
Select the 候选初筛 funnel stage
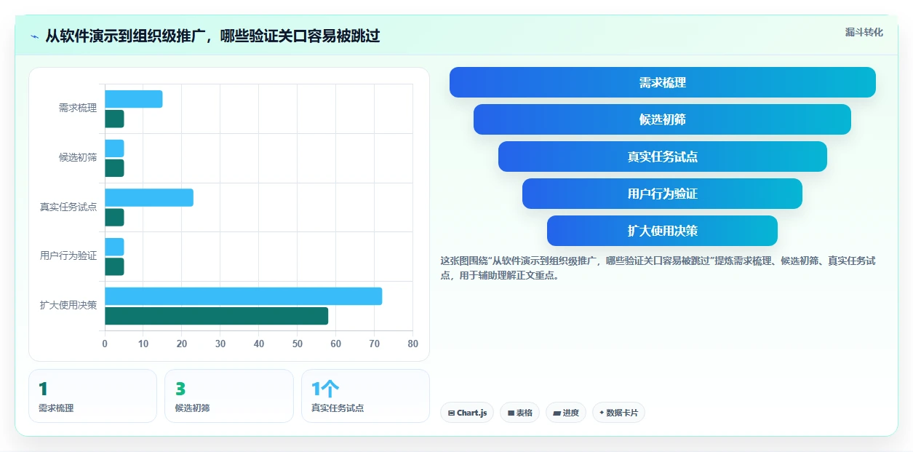663,119
